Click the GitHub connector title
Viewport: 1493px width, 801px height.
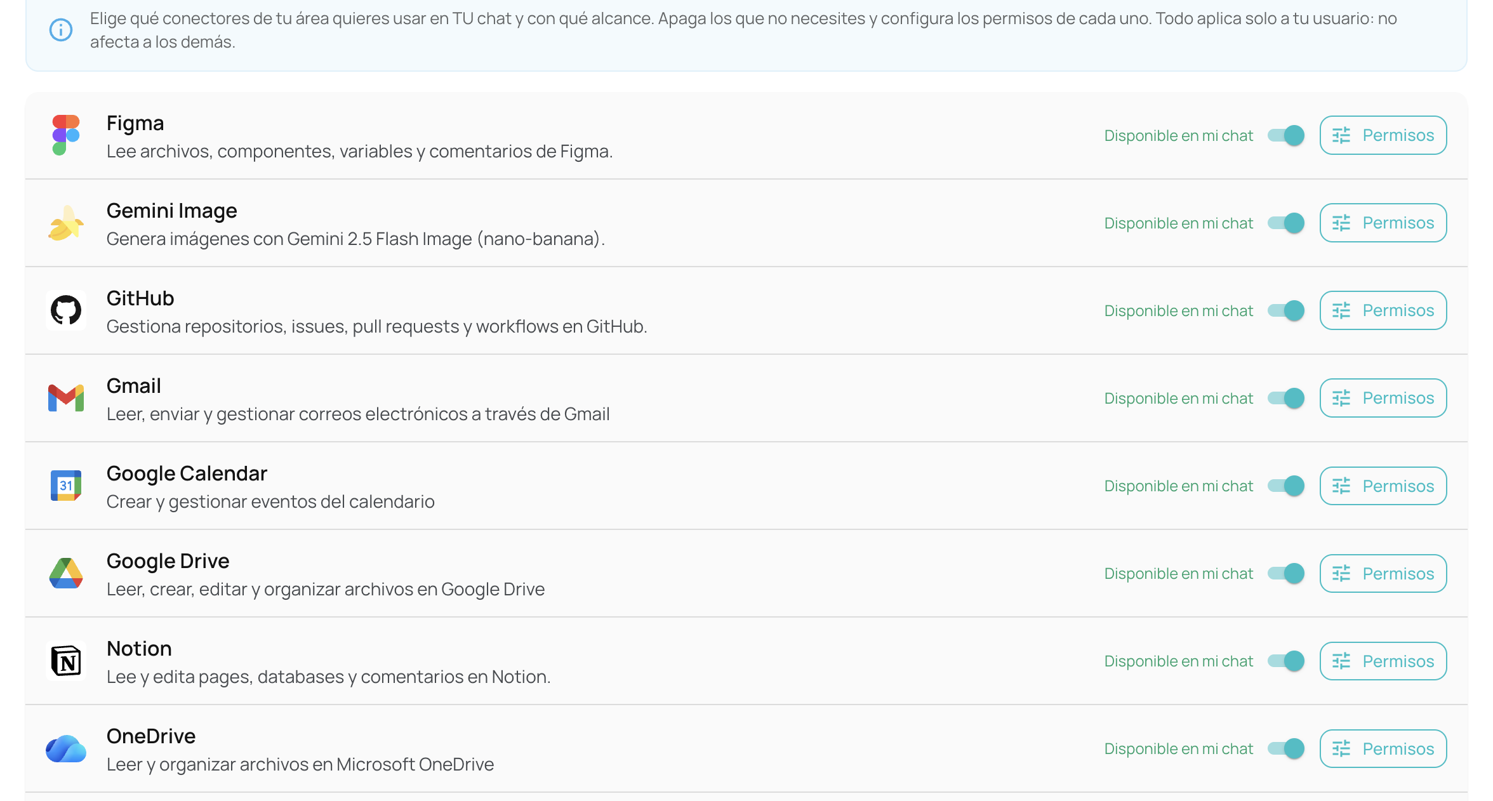click(x=140, y=298)
